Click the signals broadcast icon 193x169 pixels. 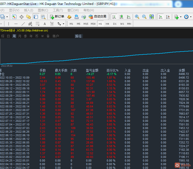tap(84, 17)
